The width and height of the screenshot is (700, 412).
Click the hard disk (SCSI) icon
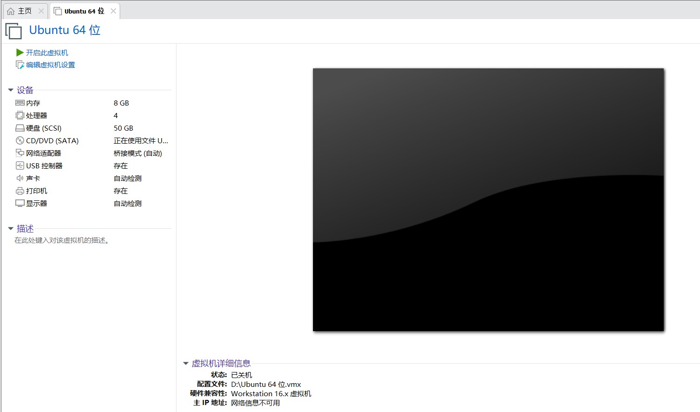(20, 128)
